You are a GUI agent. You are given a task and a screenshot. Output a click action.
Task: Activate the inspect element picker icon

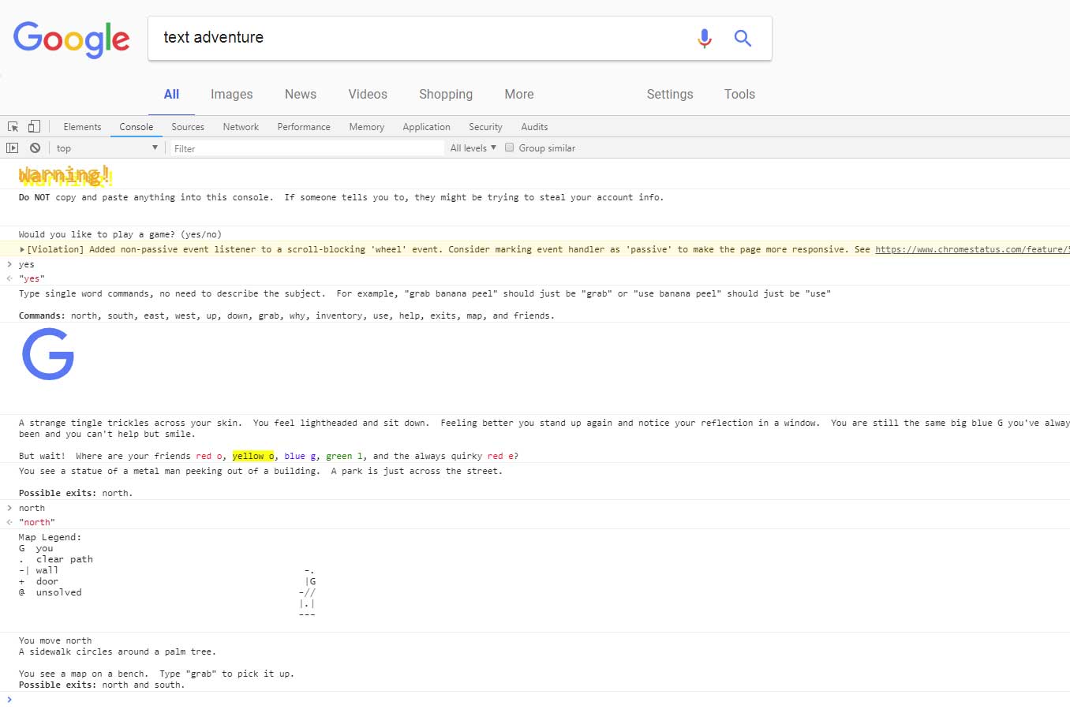[x=13, y=127]
